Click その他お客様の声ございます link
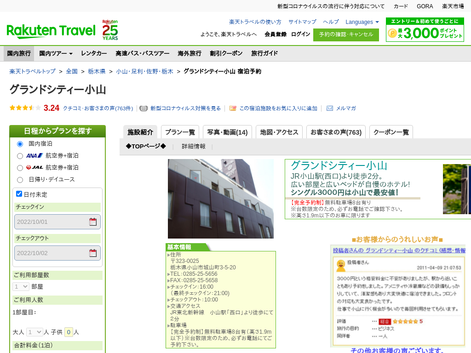 point(397,350)
